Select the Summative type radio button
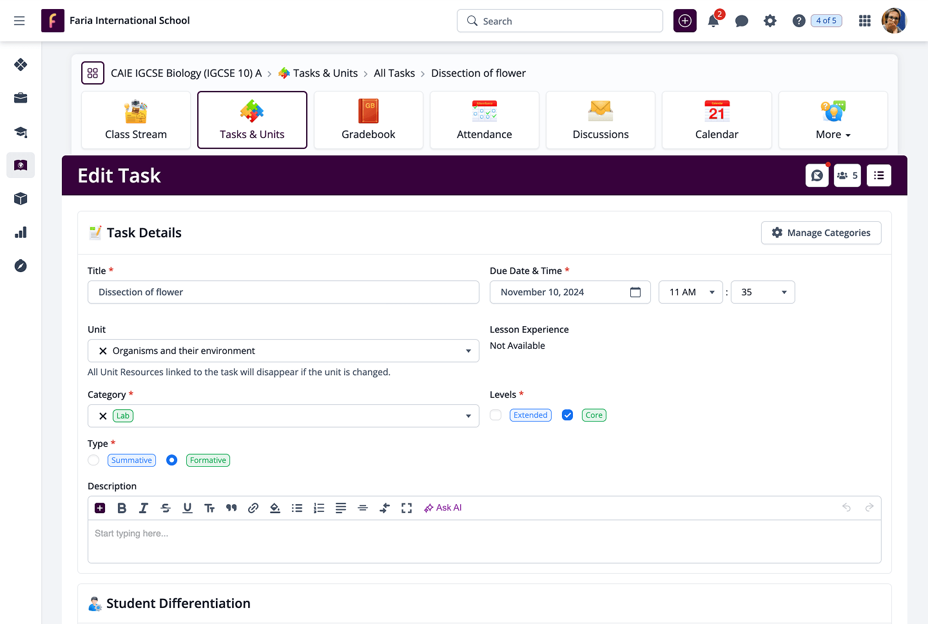The width and height of the screenshot is (928, 624). (x=94, y=460)
